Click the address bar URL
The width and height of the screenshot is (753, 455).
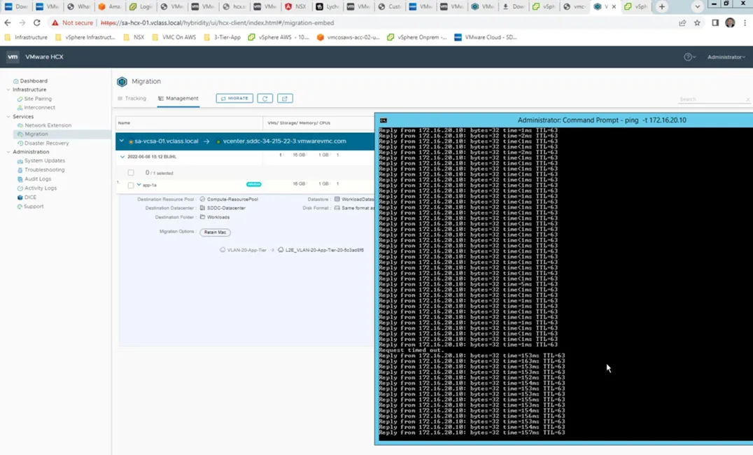tap(217, 22)
